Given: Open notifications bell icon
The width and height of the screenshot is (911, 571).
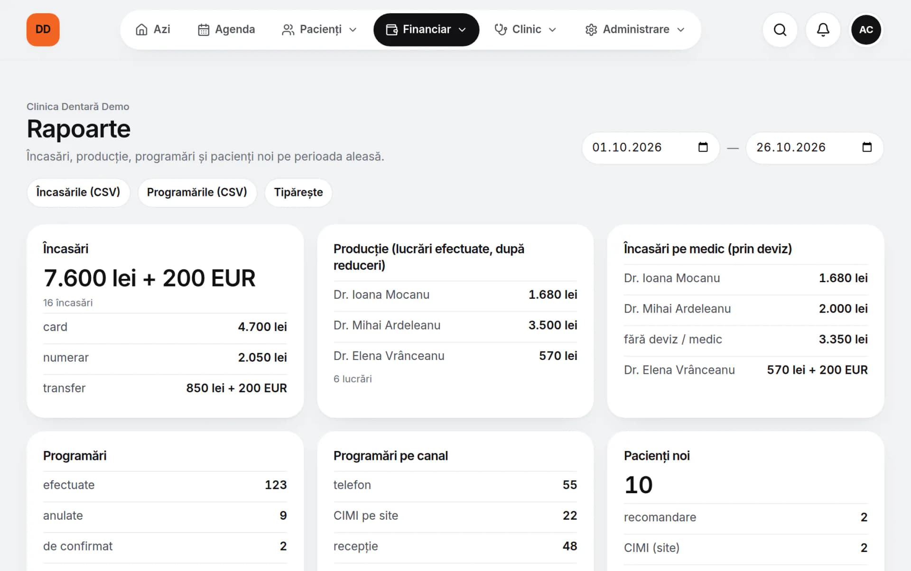Looking at the screenshot, I should (823, 30).
